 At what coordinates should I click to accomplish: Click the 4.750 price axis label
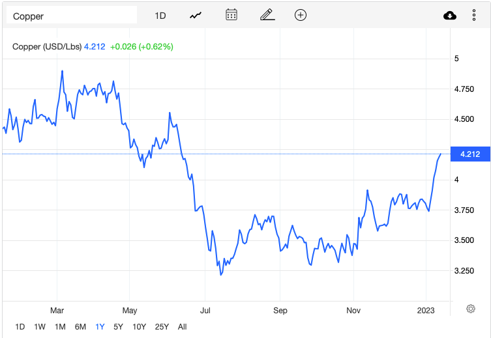click(464, 89)
